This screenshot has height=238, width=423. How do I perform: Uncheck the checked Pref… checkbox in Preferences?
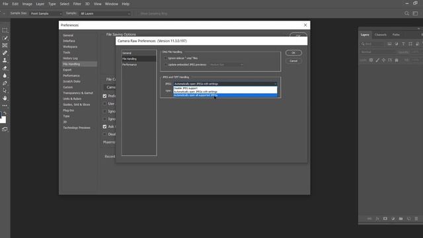[104, 96]
